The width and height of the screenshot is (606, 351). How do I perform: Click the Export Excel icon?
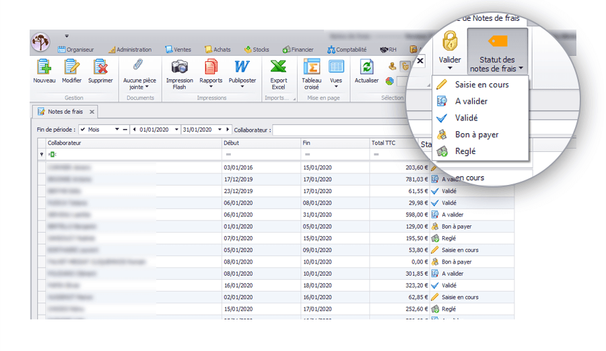pos(279,67)
